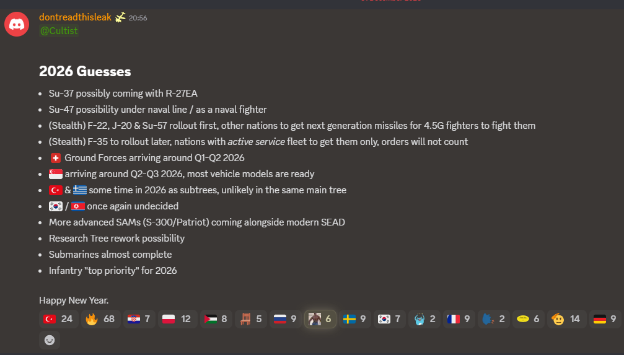Click the Palestine flag reaction with 8
Image resolution: width=624 pixels, height=355 pixels.
[x=216, y=319]
